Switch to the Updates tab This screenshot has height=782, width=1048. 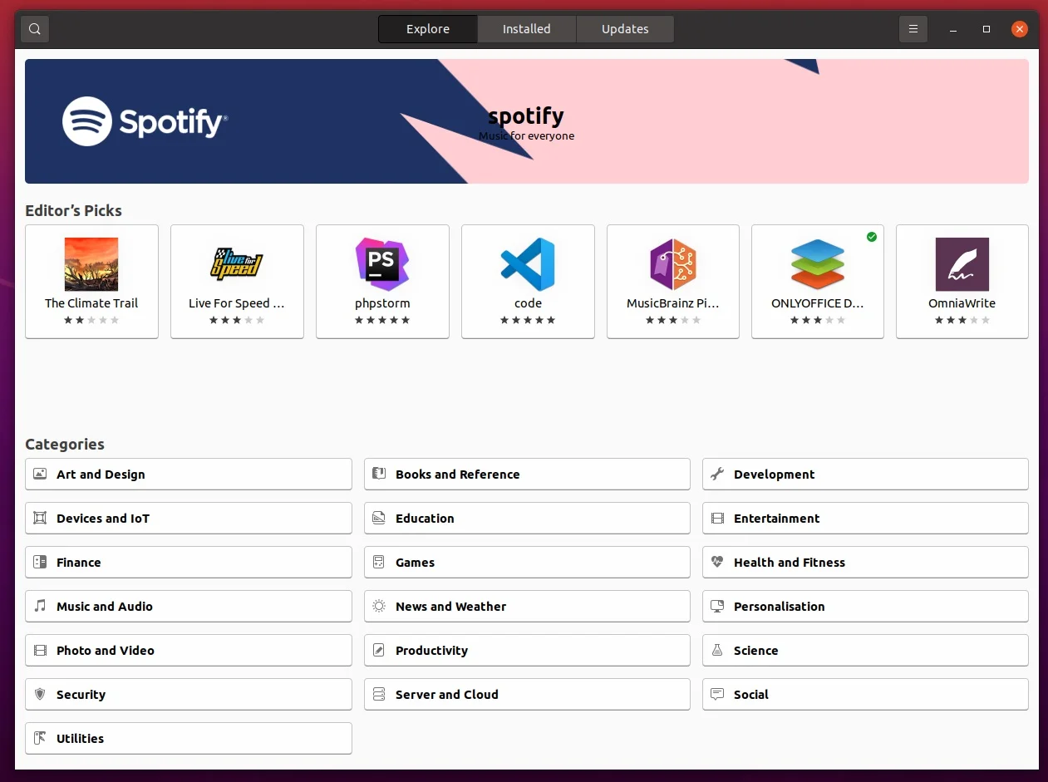625,29
